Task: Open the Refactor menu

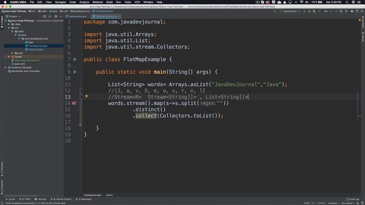Action: click(x=98, y=2)
